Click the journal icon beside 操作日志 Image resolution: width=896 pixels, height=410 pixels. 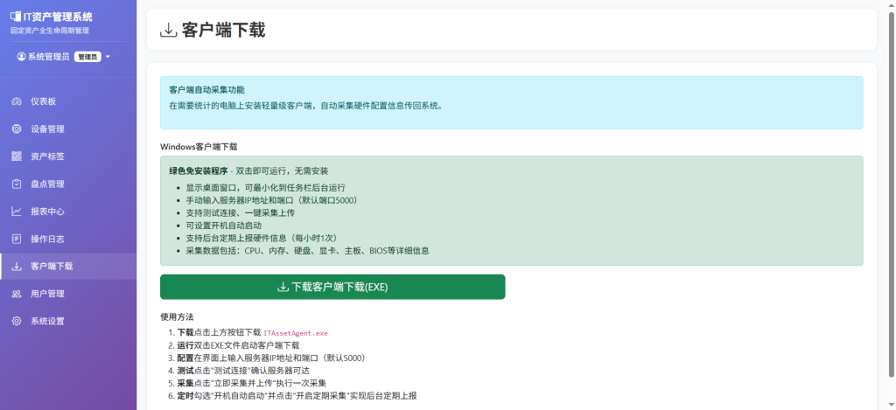17,239
